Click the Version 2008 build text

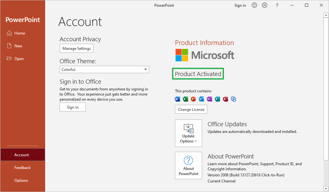[x=246, y=175]
